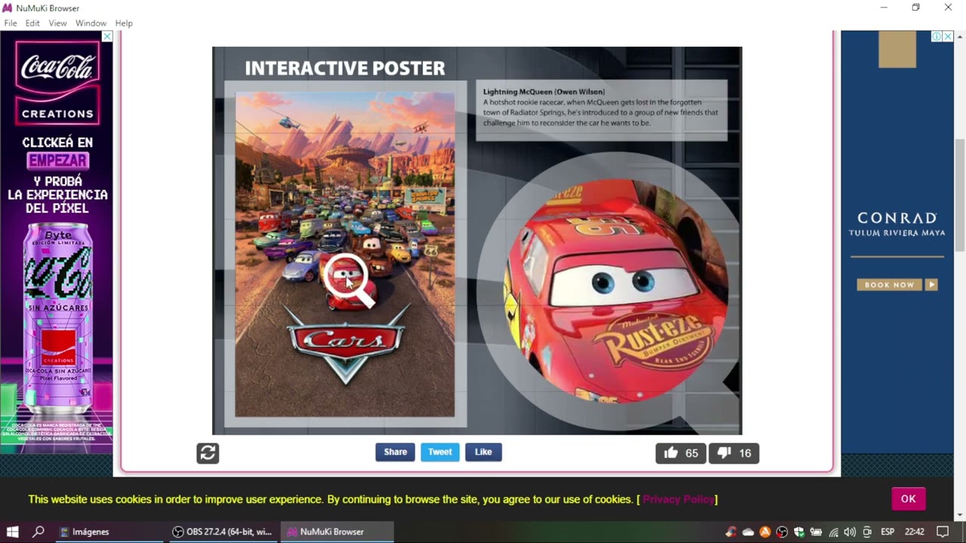Click the thumbs down 16 button
Image resolution: width=966 pixels, height=543 pixels.
[734, 452]
